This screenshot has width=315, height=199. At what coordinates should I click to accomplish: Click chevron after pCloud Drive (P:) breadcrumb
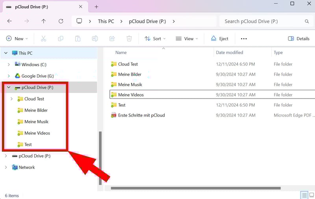coord(174,21)
